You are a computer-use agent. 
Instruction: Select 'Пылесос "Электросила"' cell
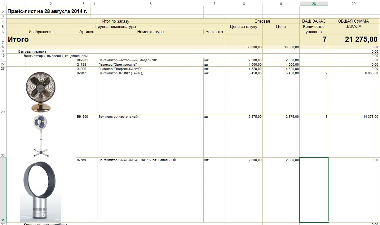pos(151,64)
